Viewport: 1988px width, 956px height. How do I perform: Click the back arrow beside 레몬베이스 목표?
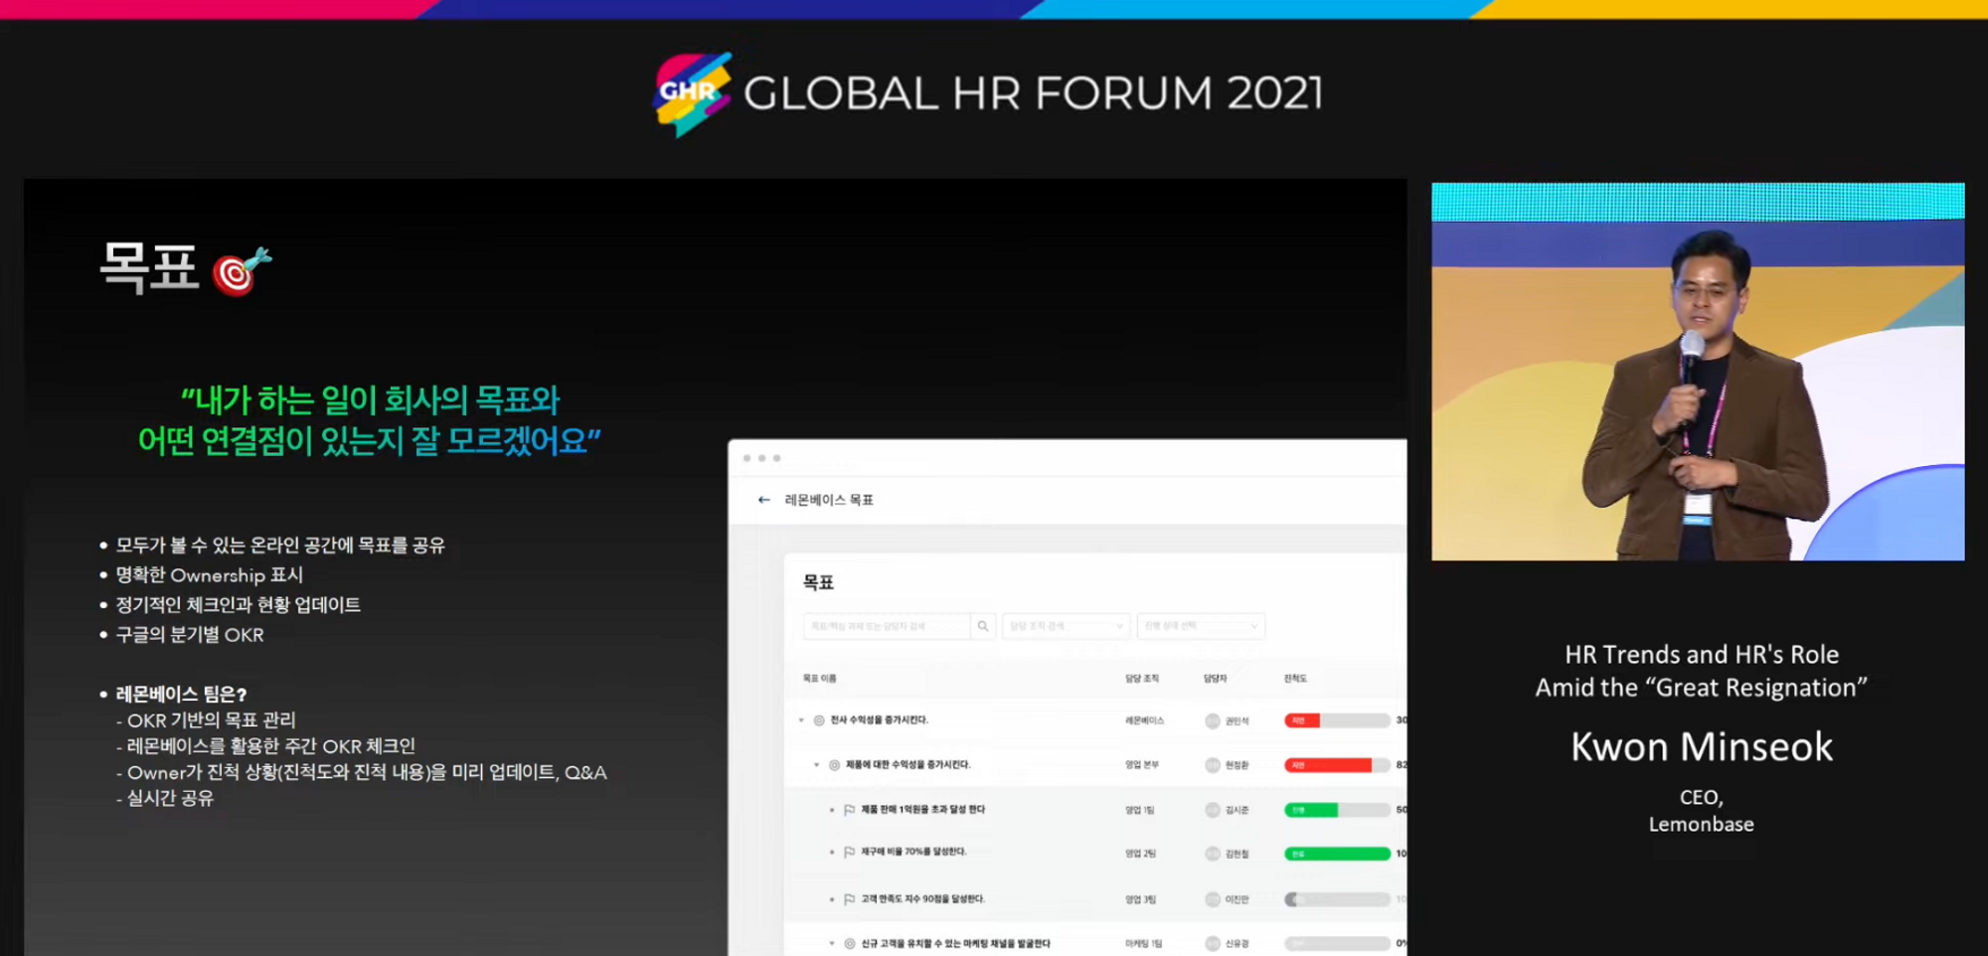[x=763, y=500]
